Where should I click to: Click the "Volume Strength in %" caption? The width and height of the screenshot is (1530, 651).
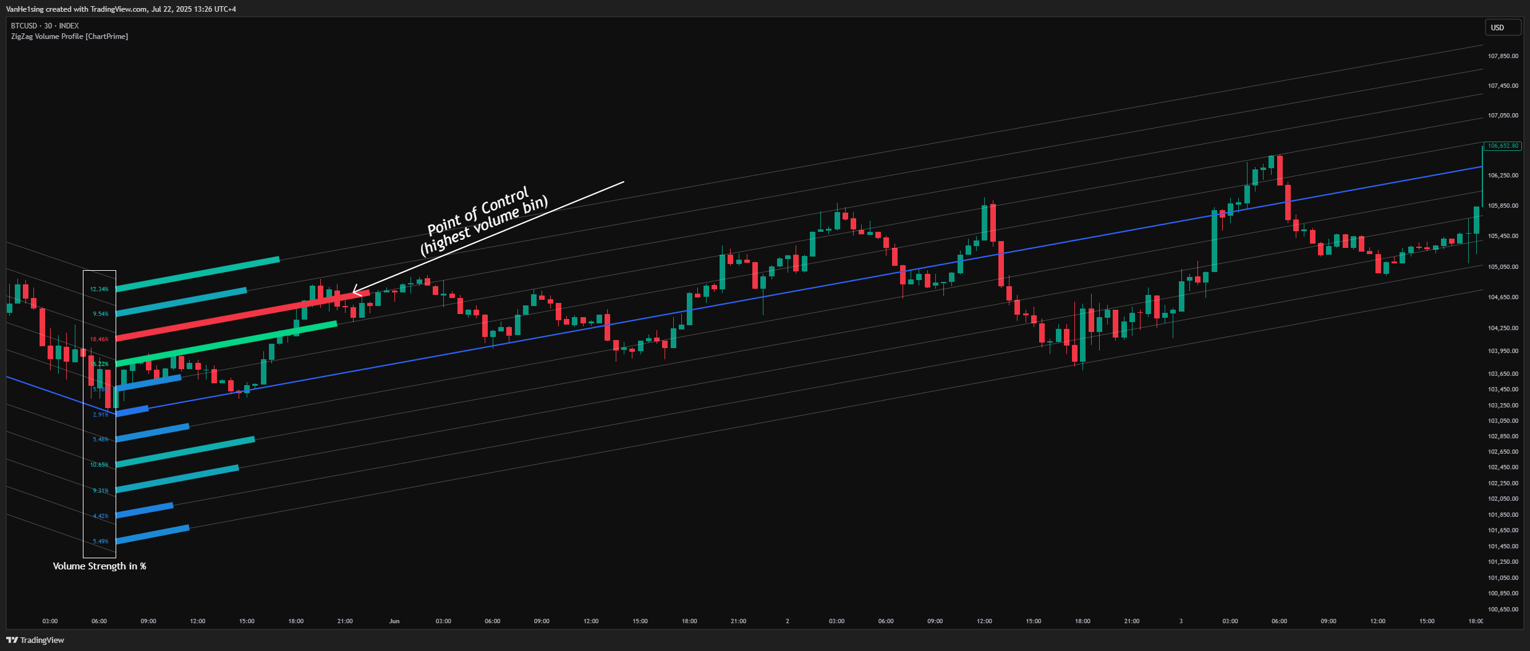[100, 566]
